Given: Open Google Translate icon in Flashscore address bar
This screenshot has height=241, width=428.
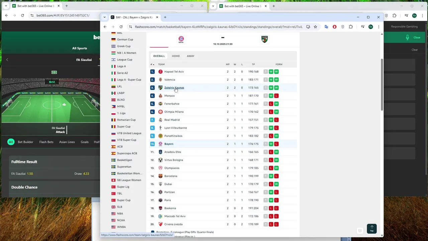Looking at the screenshot, I should coord(326,27).
